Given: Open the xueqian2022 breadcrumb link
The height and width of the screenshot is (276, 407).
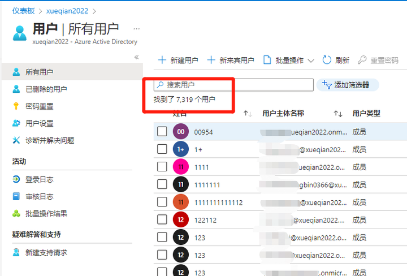Looking at the screenshot, I should (x=67, y=11).
